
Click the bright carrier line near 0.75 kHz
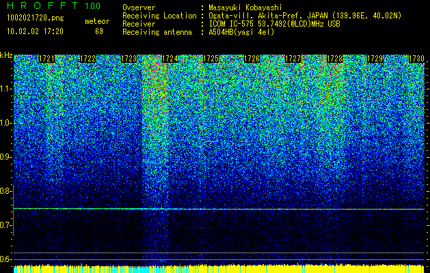click(219, 209)
